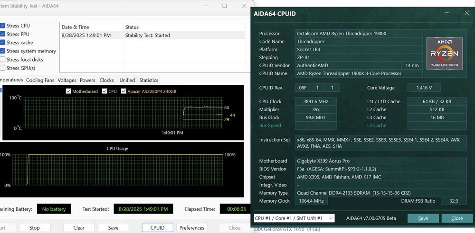Image resolution: width=475 pixels, height=233 pixels.
Task: Select the log date '8/28/2025 1:49:01 PM'
Action: [86, 36]
